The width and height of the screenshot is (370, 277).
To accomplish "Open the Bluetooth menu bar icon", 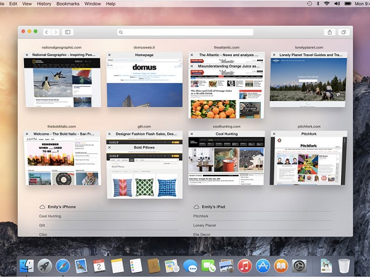I will point(318,4).
